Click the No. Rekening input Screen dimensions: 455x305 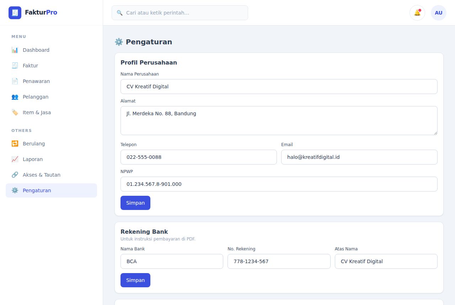279,261
